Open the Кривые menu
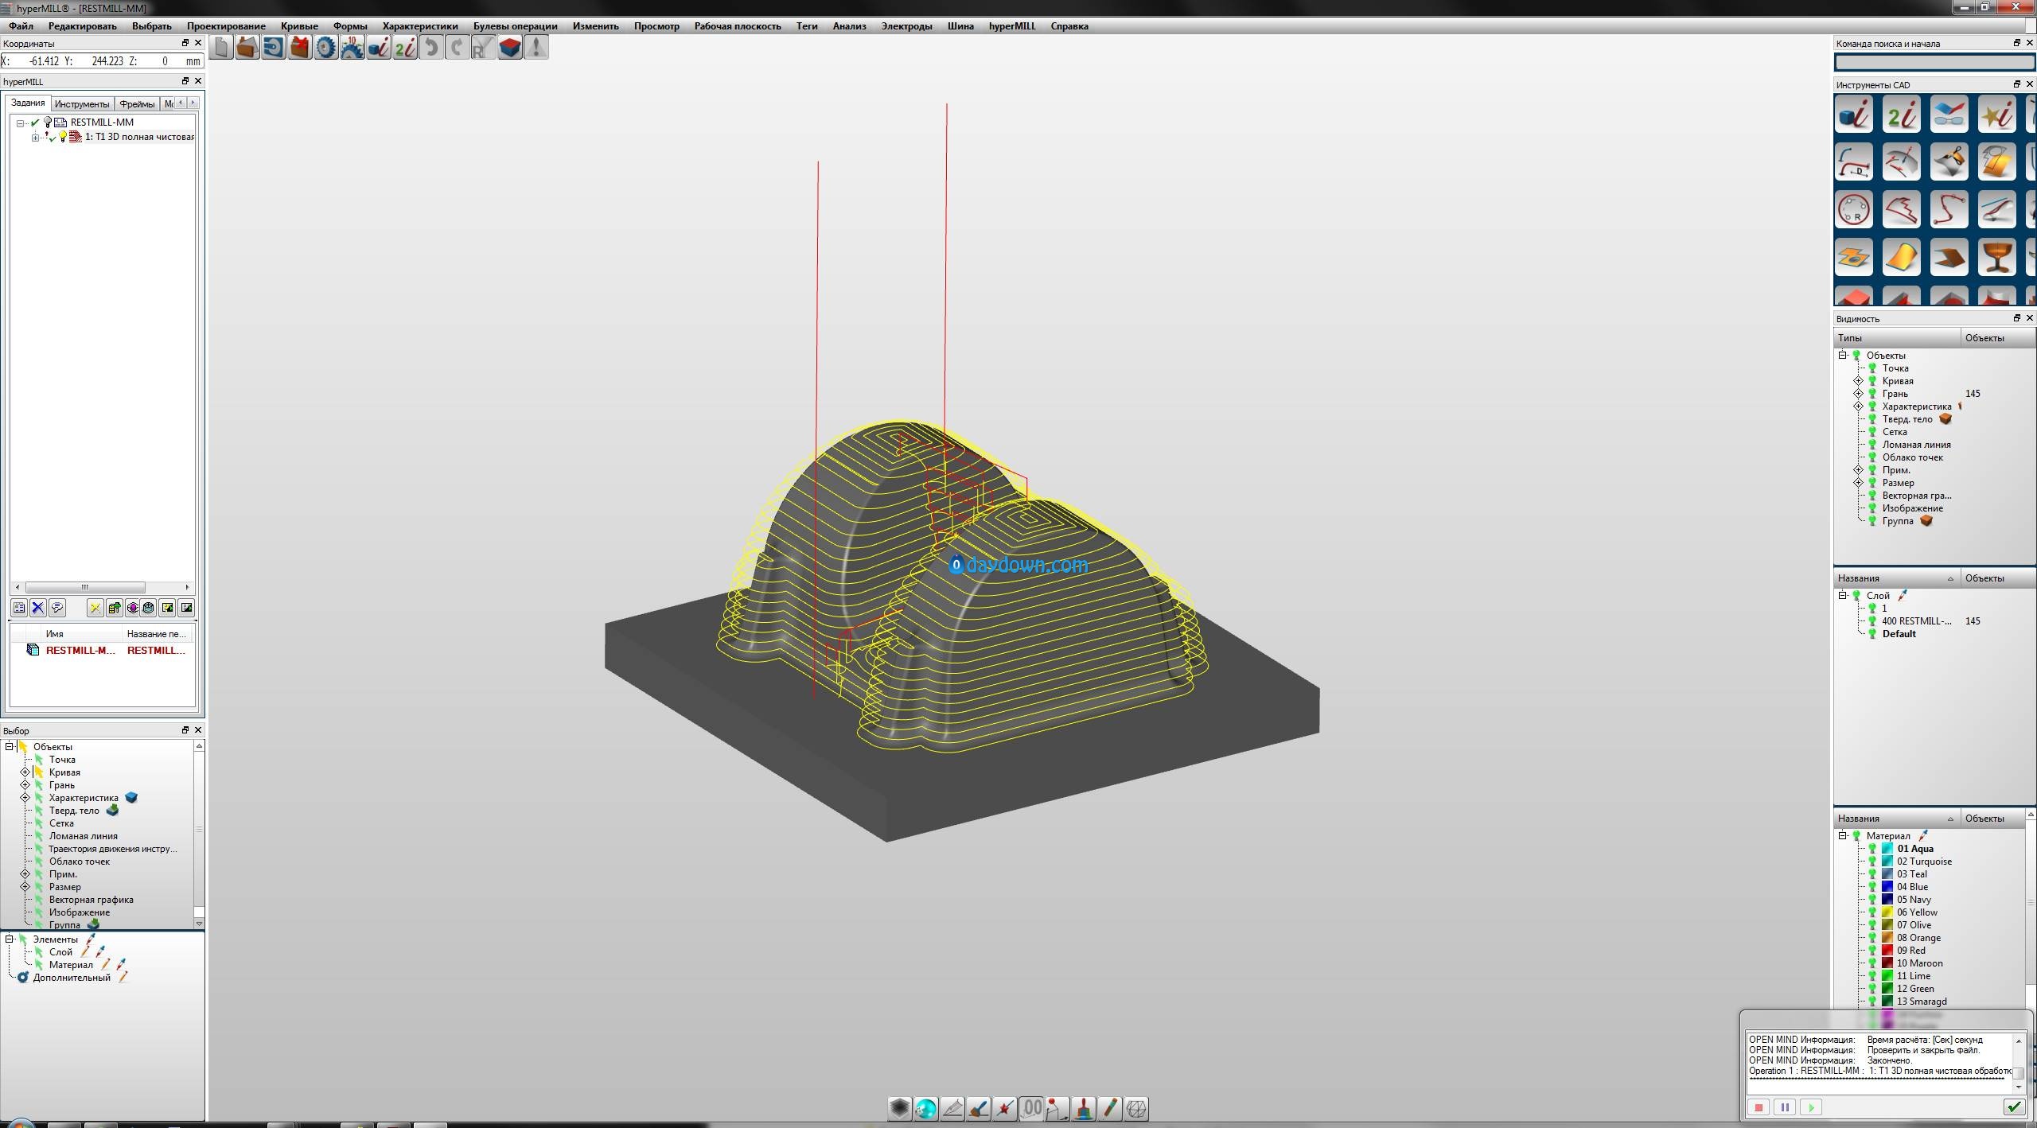This screenshot has height=1128, width=2037. [x=299, y=26]
